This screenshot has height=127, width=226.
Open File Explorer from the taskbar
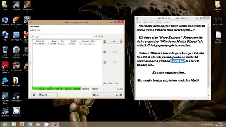[x=14, y=124]
